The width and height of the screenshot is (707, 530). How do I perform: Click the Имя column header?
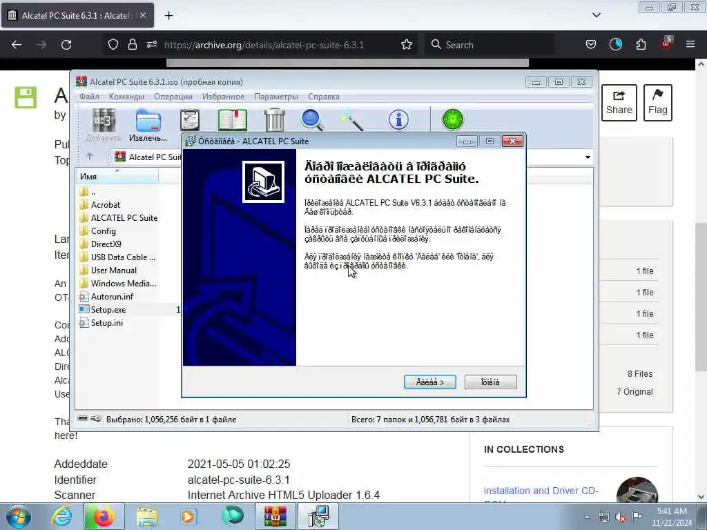click(117, 176)
